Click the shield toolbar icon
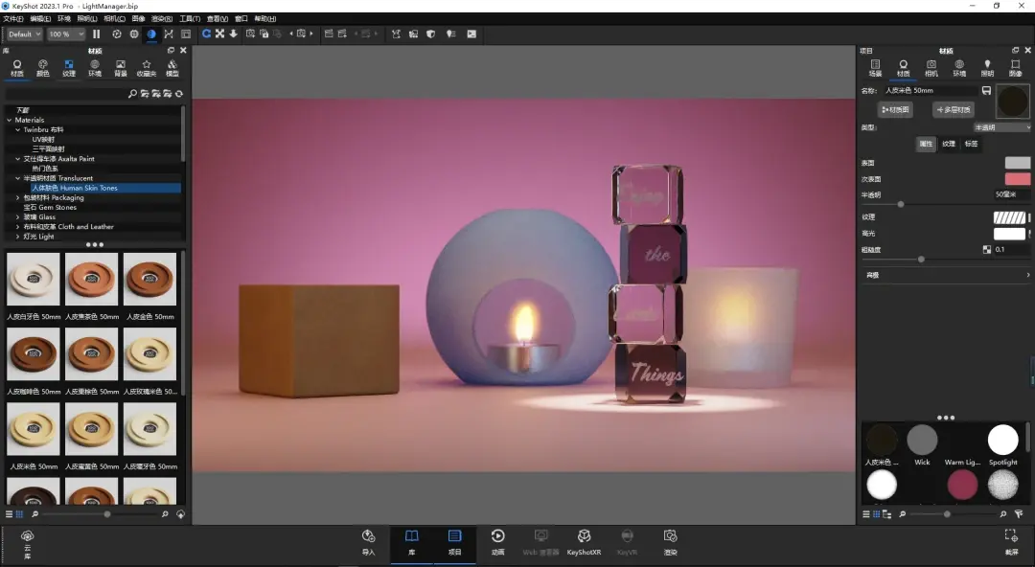The image size is (1035, 567). click(430, 34)
